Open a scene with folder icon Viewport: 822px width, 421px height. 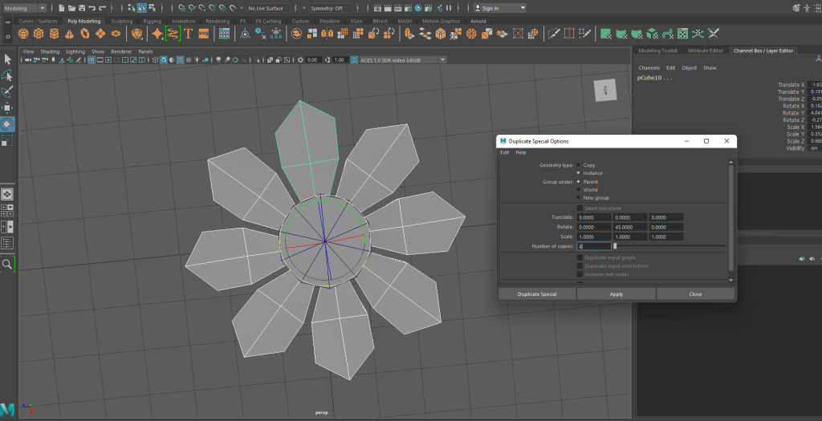71,8
